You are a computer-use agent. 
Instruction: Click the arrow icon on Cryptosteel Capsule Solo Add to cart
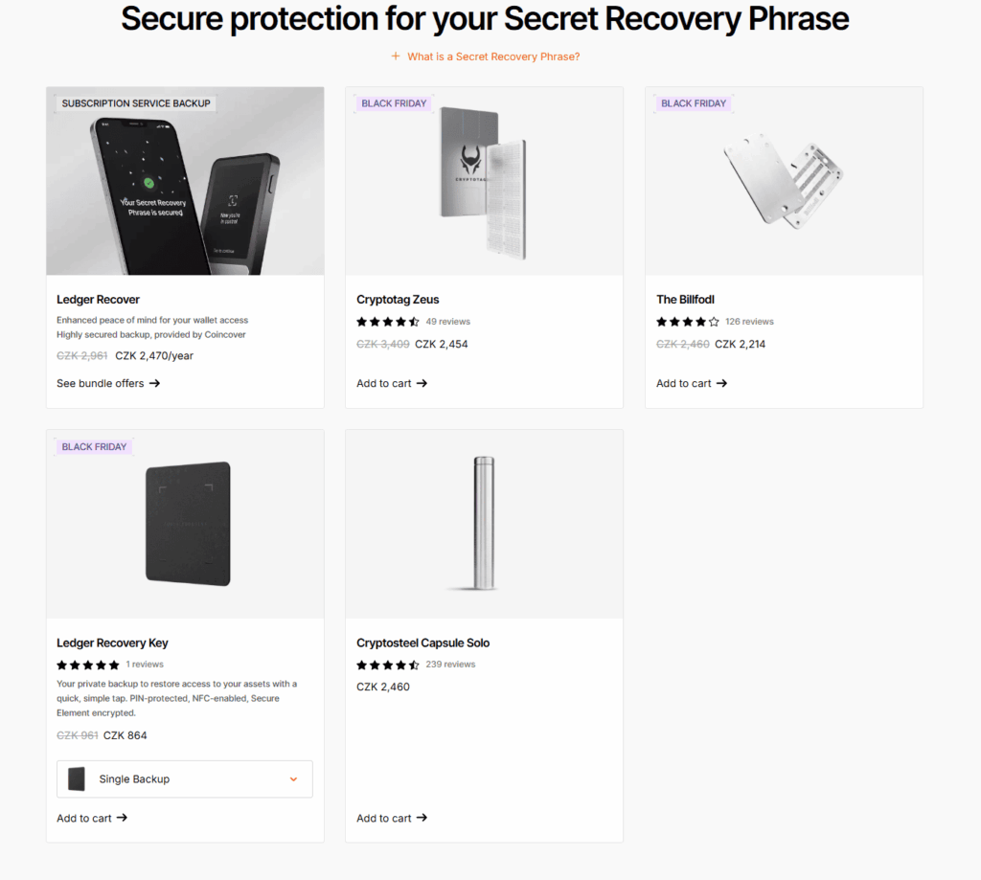pyautogui.click(x=422, y=818)
